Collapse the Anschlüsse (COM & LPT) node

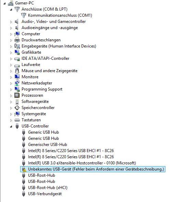[x=11, y=10]
